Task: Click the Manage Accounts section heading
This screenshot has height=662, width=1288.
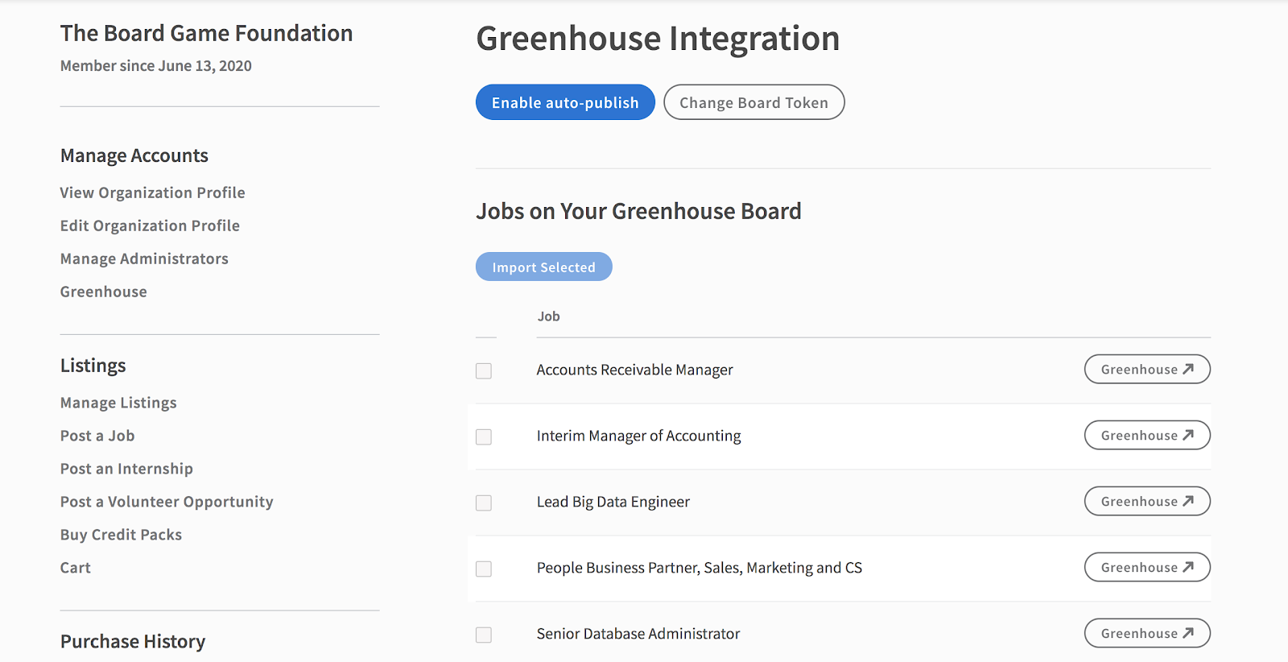Action: 134,155
